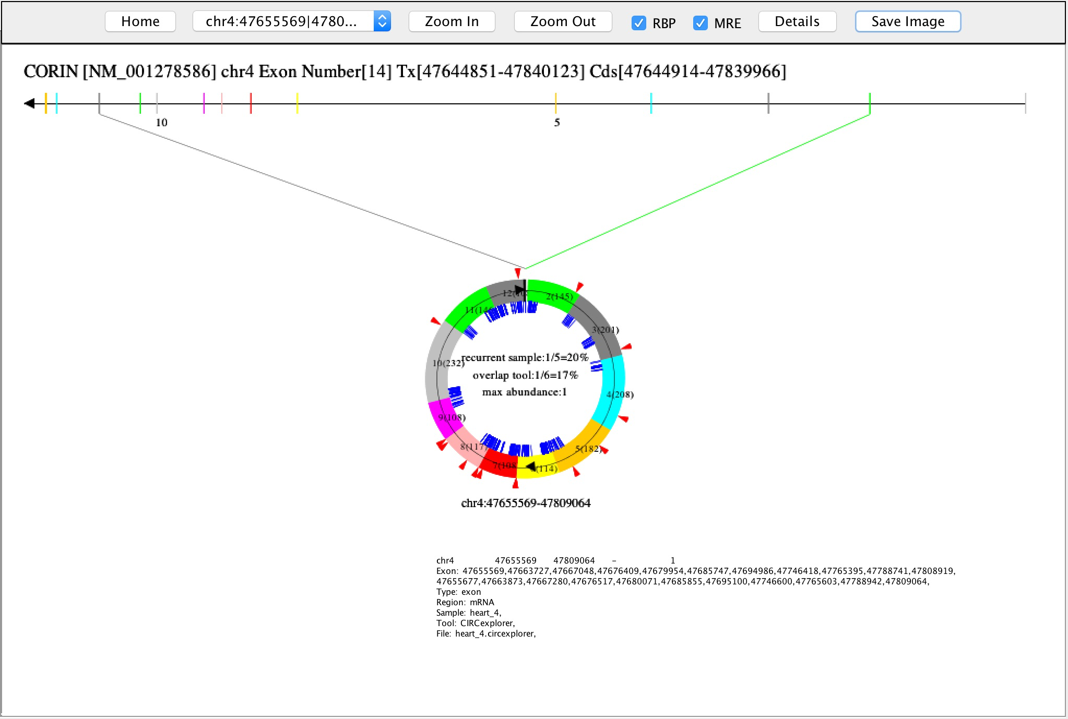Click the black strand-direction arrowhead on gene track
Viewport: 1068px width, 719px height.
tap(30, 103)
